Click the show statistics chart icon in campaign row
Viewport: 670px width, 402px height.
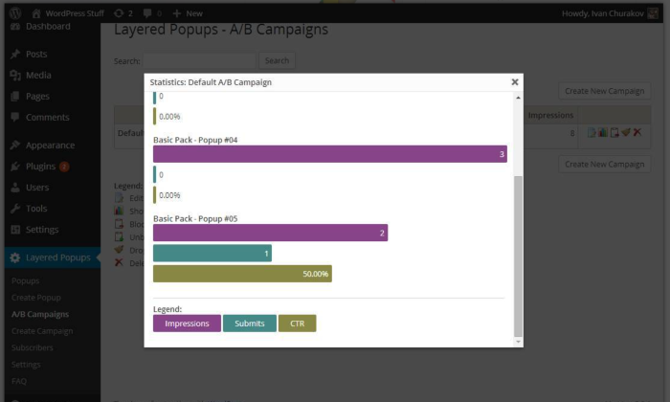click(603, 132)
